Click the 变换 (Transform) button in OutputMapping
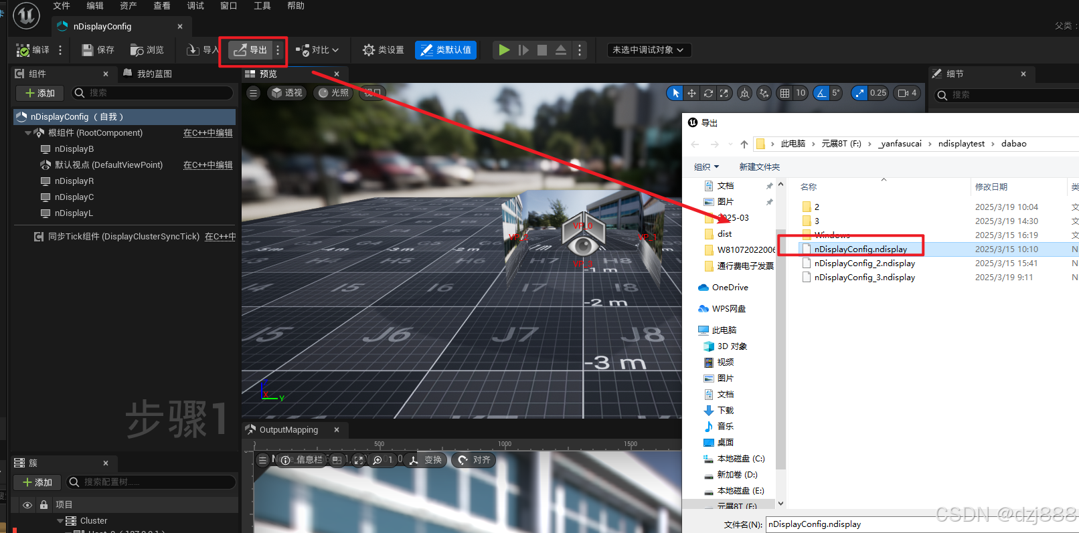 [x=426, y=460]
